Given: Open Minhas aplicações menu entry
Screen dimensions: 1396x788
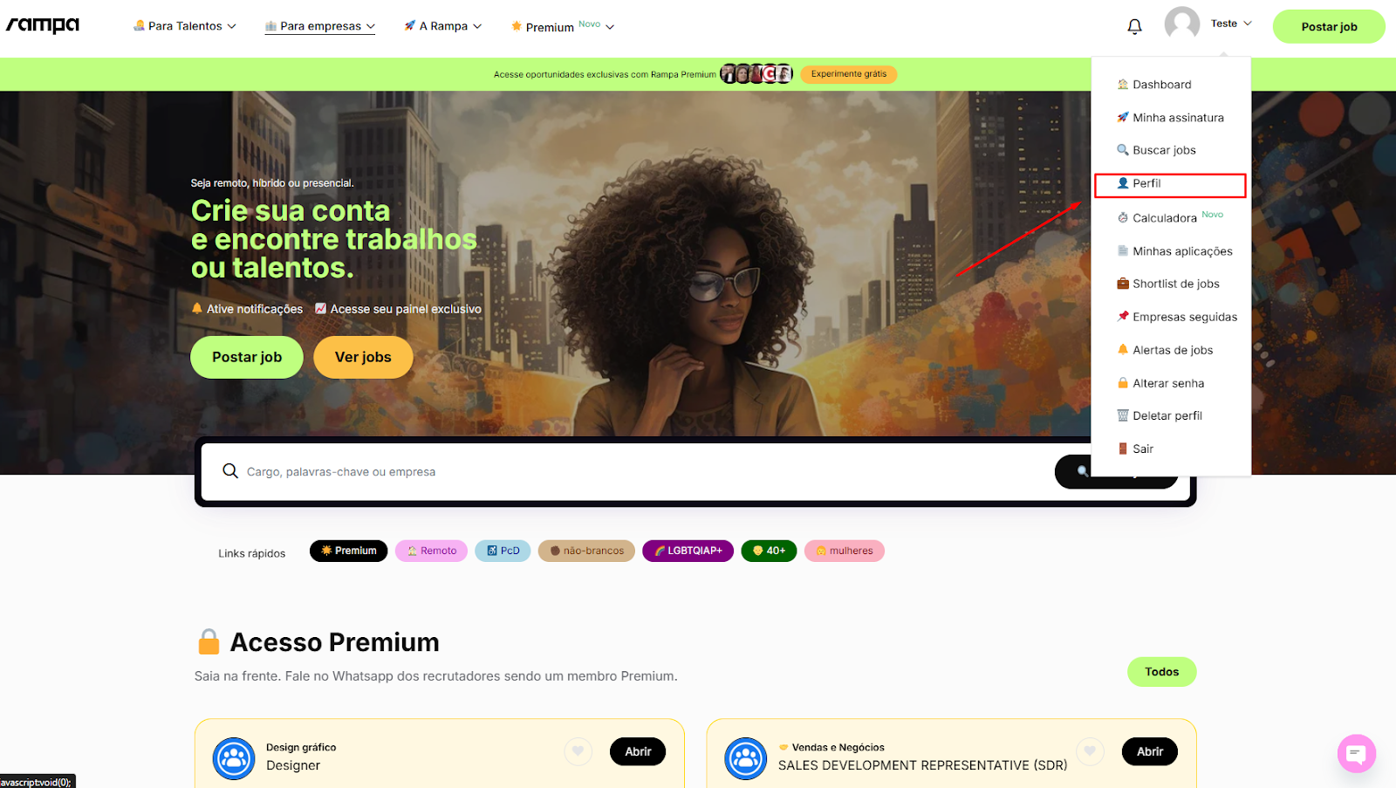Looking at the screenshot, I should click(1174, 251).
